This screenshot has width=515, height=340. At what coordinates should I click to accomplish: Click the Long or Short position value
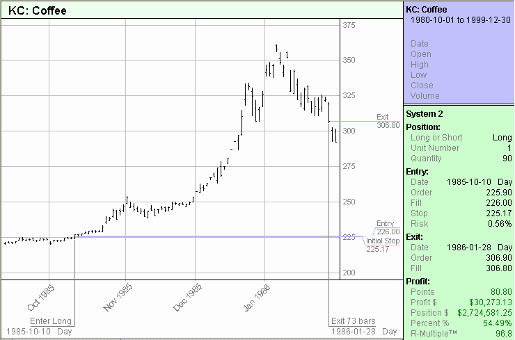(x=501, y=138)
